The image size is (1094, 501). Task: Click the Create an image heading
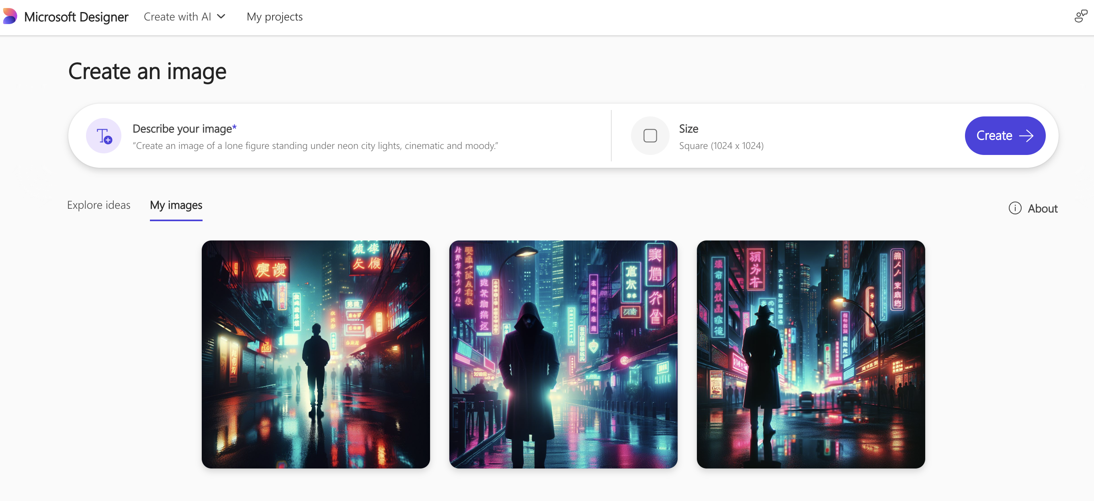(x=147, y=71)
